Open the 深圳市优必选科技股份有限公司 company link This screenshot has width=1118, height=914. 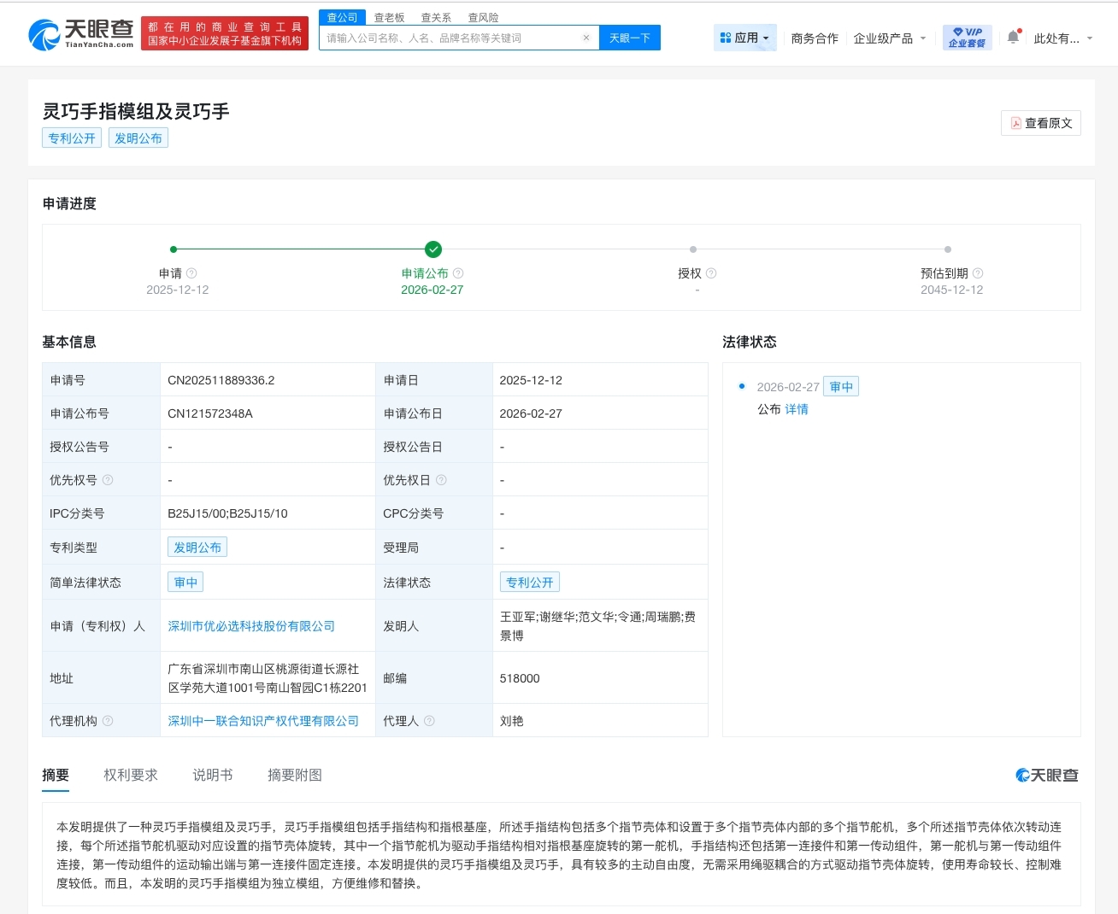click(x=250, y=625)
